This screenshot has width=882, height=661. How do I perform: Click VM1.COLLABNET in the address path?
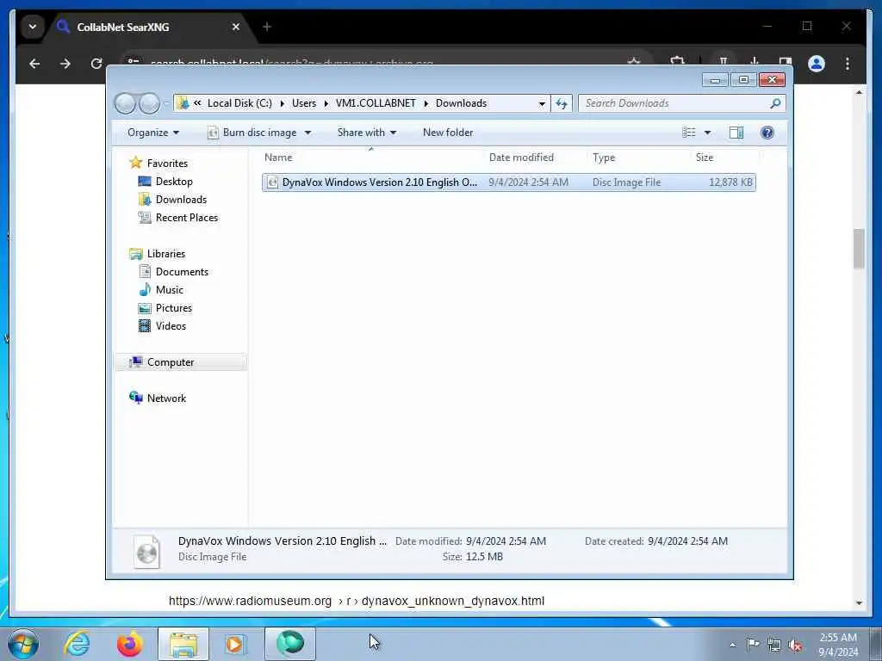pos(376,103)
